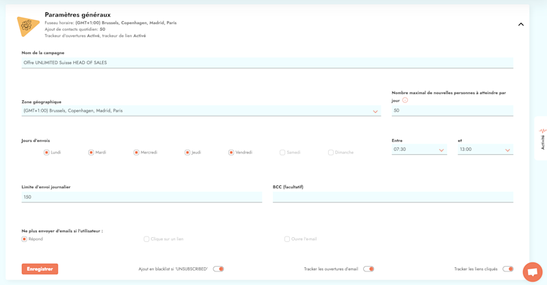Check the Ouvre l'email option
Screen dimensions: 547x285
(x=287, y=239)
